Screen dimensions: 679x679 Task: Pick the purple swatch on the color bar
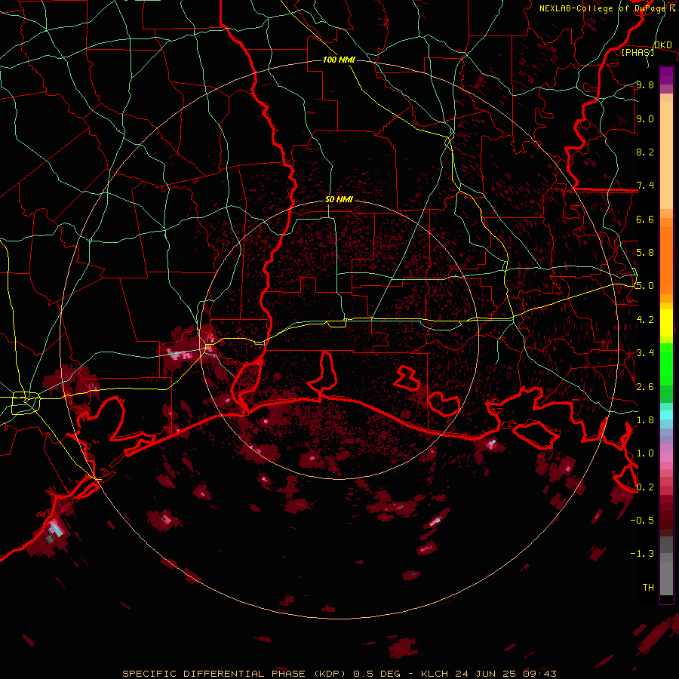(666, 75)
